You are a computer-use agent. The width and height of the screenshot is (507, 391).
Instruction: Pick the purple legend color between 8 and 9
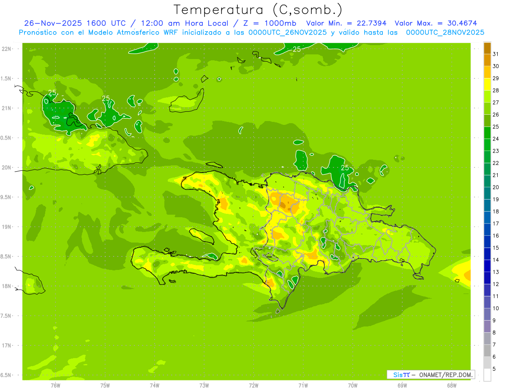[x=487, y=326]
